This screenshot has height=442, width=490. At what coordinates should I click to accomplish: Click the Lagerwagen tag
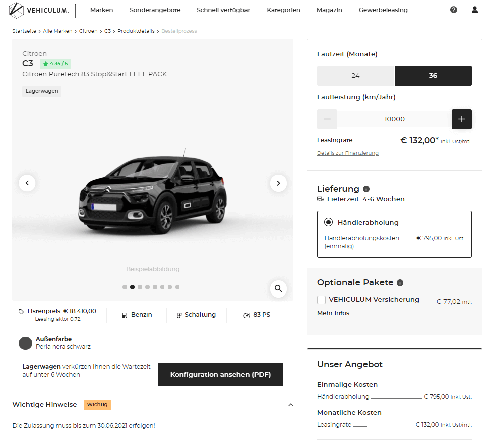42,91
